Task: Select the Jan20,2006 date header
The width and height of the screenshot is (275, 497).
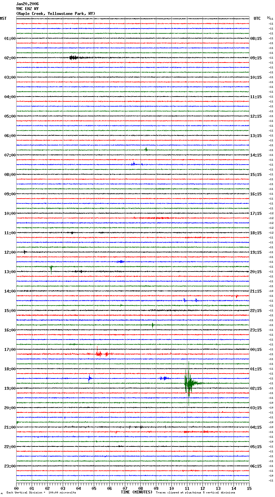Action: click(x=27, y=4)
